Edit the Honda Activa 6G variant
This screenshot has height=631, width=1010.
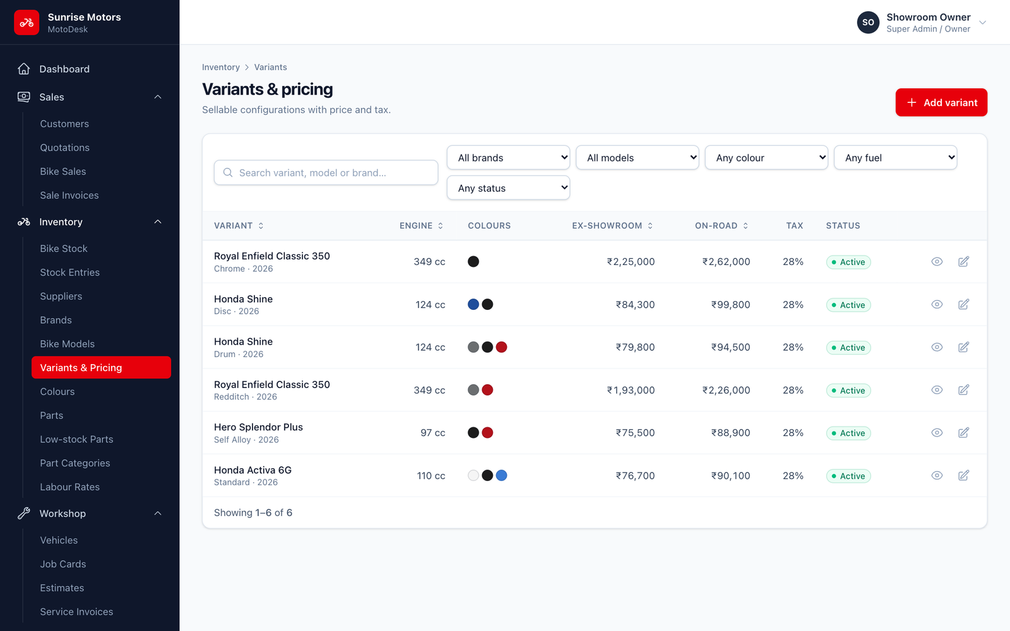coord(963,476)
